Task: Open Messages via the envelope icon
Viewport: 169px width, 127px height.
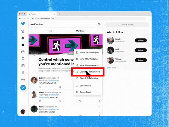Action: [23, 52]
